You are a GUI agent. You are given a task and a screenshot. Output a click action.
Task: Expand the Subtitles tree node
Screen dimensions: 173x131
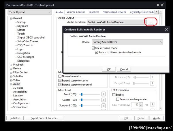click(11, 77)
